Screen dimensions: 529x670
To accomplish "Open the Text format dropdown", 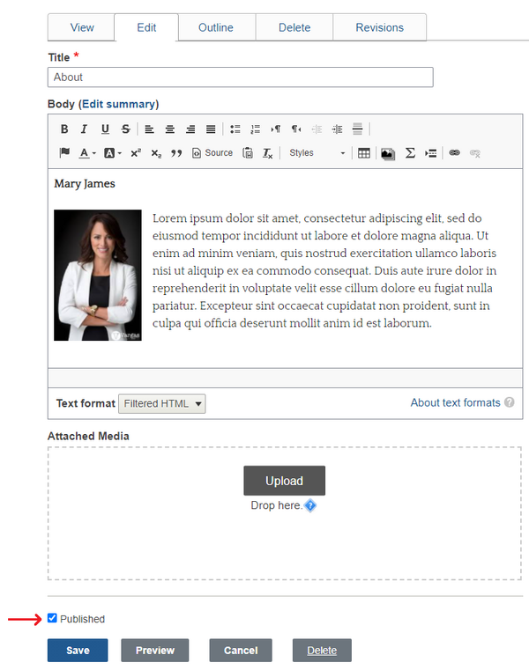I will [x=162, y=403].
